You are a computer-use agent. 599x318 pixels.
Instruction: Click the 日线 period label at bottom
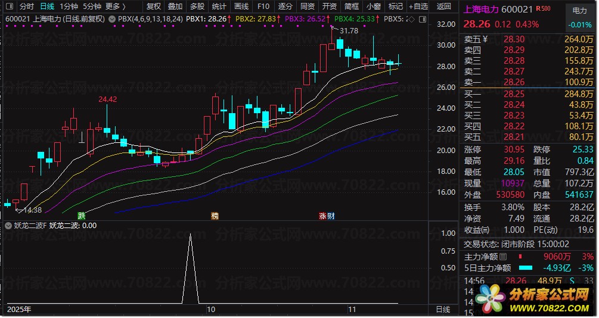(x=443, y=310)
